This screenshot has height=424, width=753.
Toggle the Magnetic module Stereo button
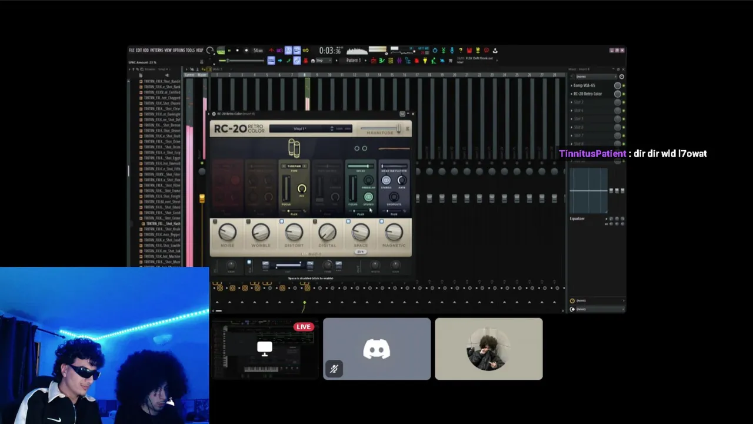(x=386, y=180)
